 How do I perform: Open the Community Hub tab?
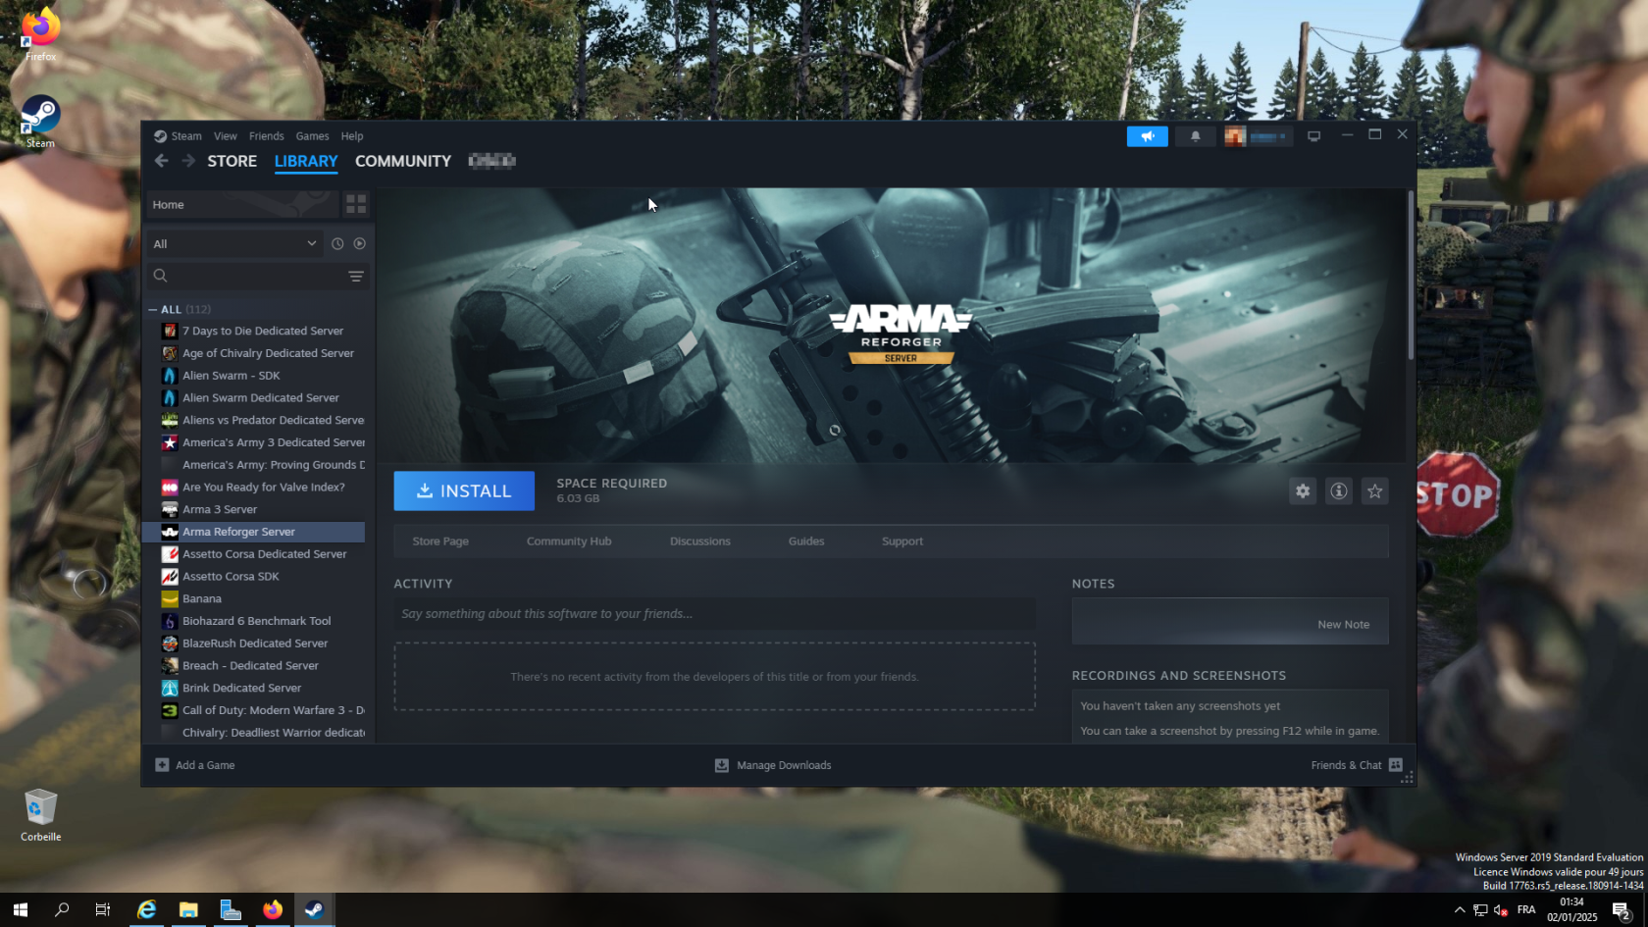pos(569,541)
